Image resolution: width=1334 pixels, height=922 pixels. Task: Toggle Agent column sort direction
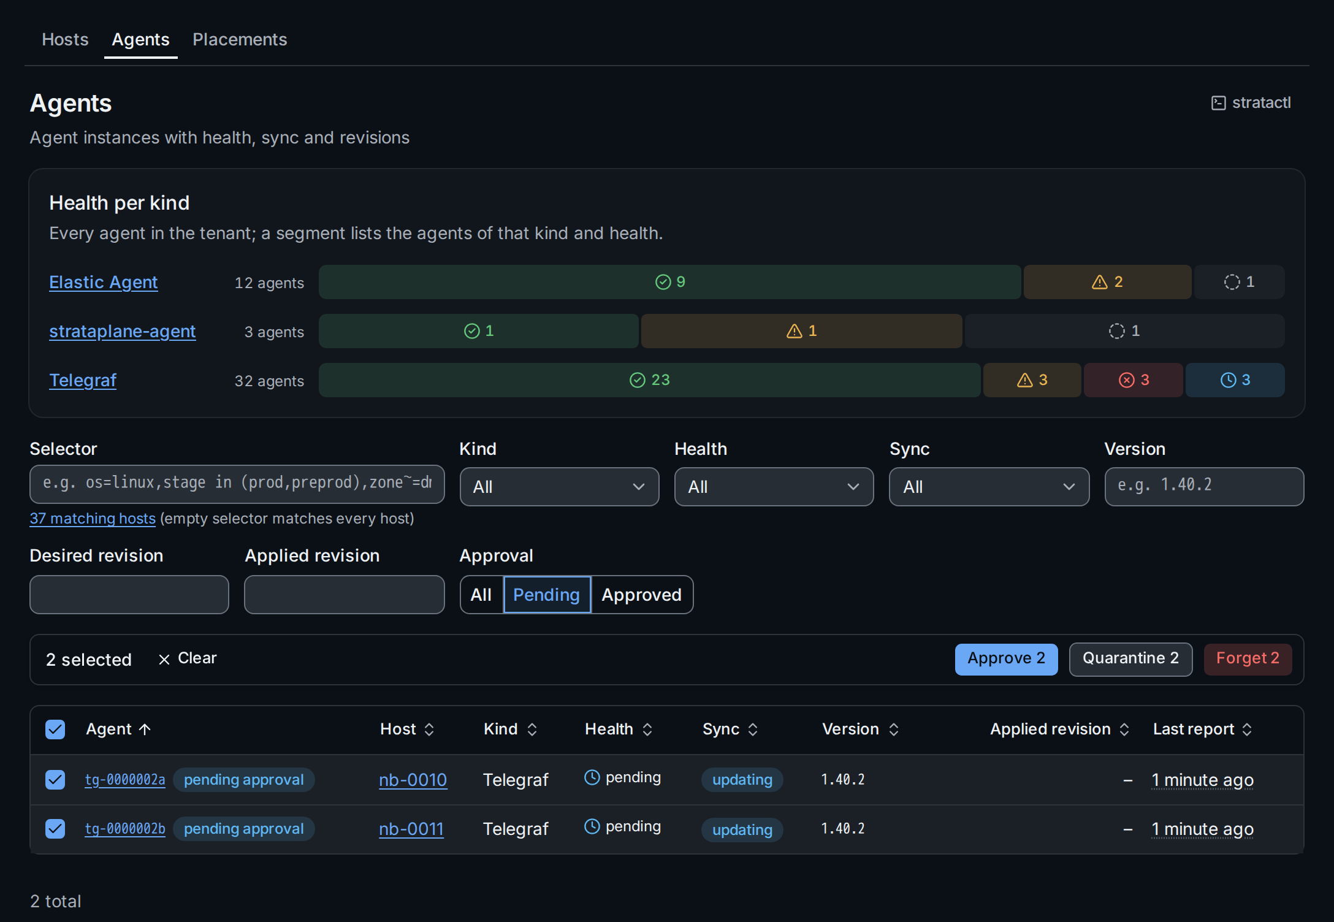[x=118, y=729]
